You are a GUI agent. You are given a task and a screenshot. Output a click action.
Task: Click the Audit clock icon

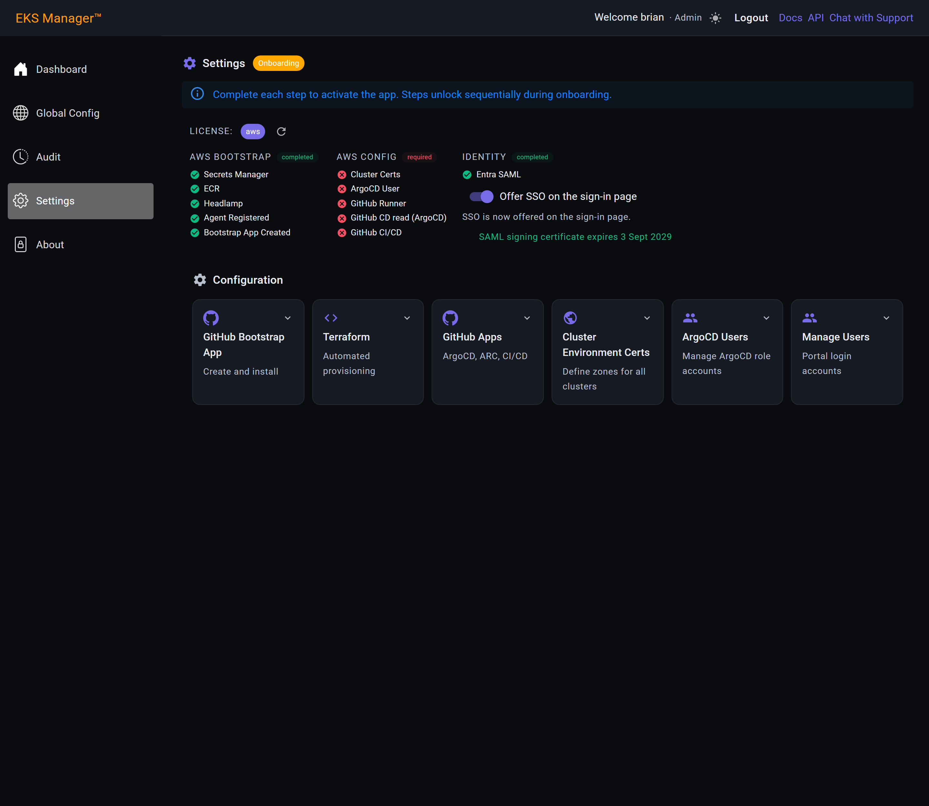click(21, 157)
